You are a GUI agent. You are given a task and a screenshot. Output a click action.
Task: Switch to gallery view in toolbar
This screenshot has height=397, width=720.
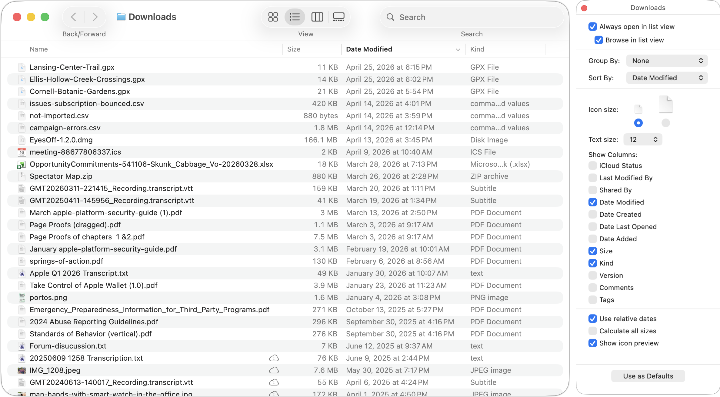click(x=338, y=17)
